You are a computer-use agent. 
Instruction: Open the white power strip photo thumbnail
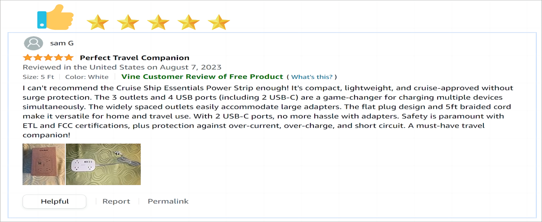[x=103, y=164]
